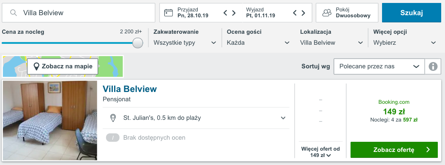Open the Sortuj wg Polecane przez nas dropdown
445x165 pixels.
[379, 67]
